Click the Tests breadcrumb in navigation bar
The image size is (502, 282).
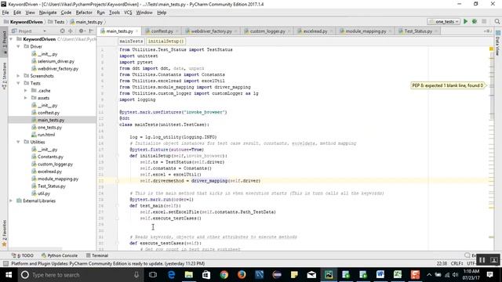56,22
